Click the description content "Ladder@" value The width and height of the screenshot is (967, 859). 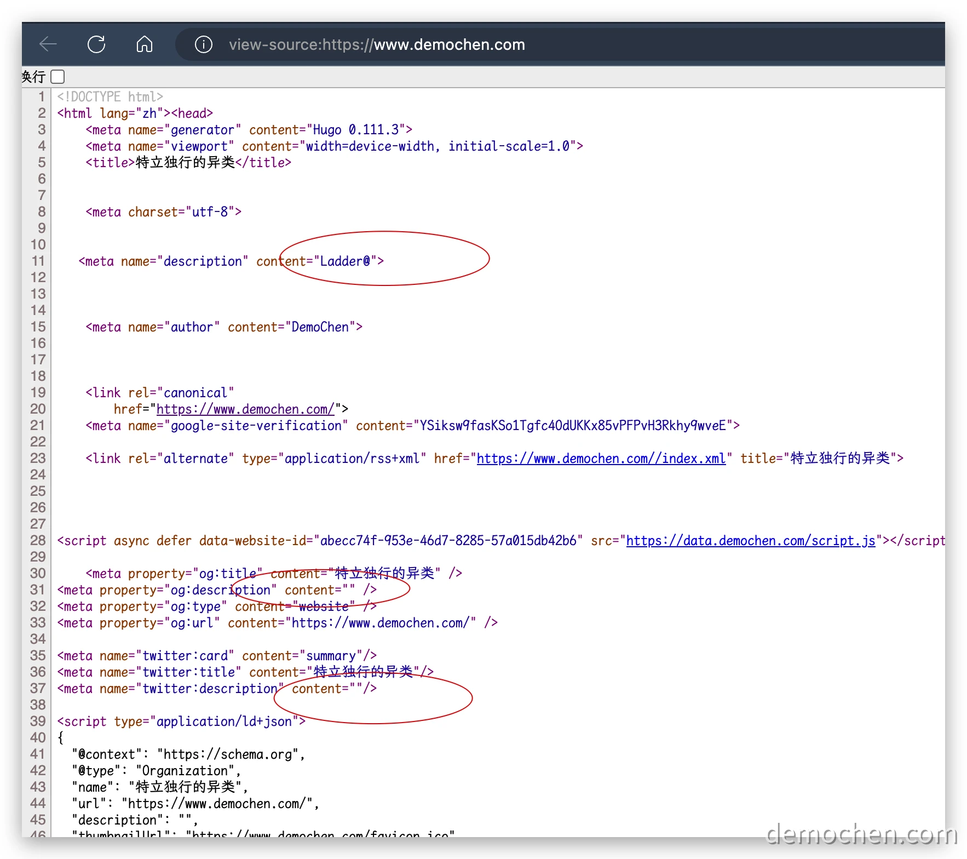tap(345, 261)
